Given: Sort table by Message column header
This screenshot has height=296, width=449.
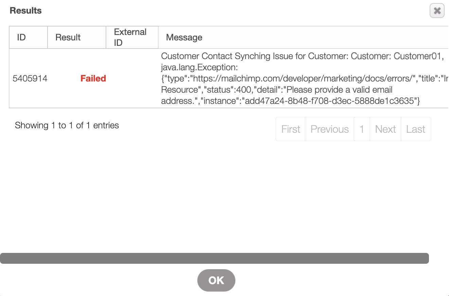Looking at the screenshot, I should pos(184,37).
